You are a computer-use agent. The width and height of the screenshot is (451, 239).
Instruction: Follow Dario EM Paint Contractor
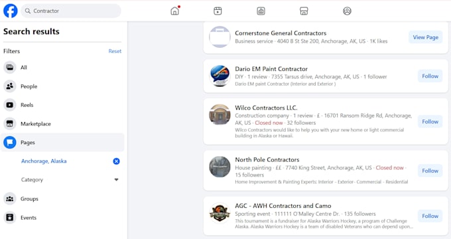tap(430, 76)
